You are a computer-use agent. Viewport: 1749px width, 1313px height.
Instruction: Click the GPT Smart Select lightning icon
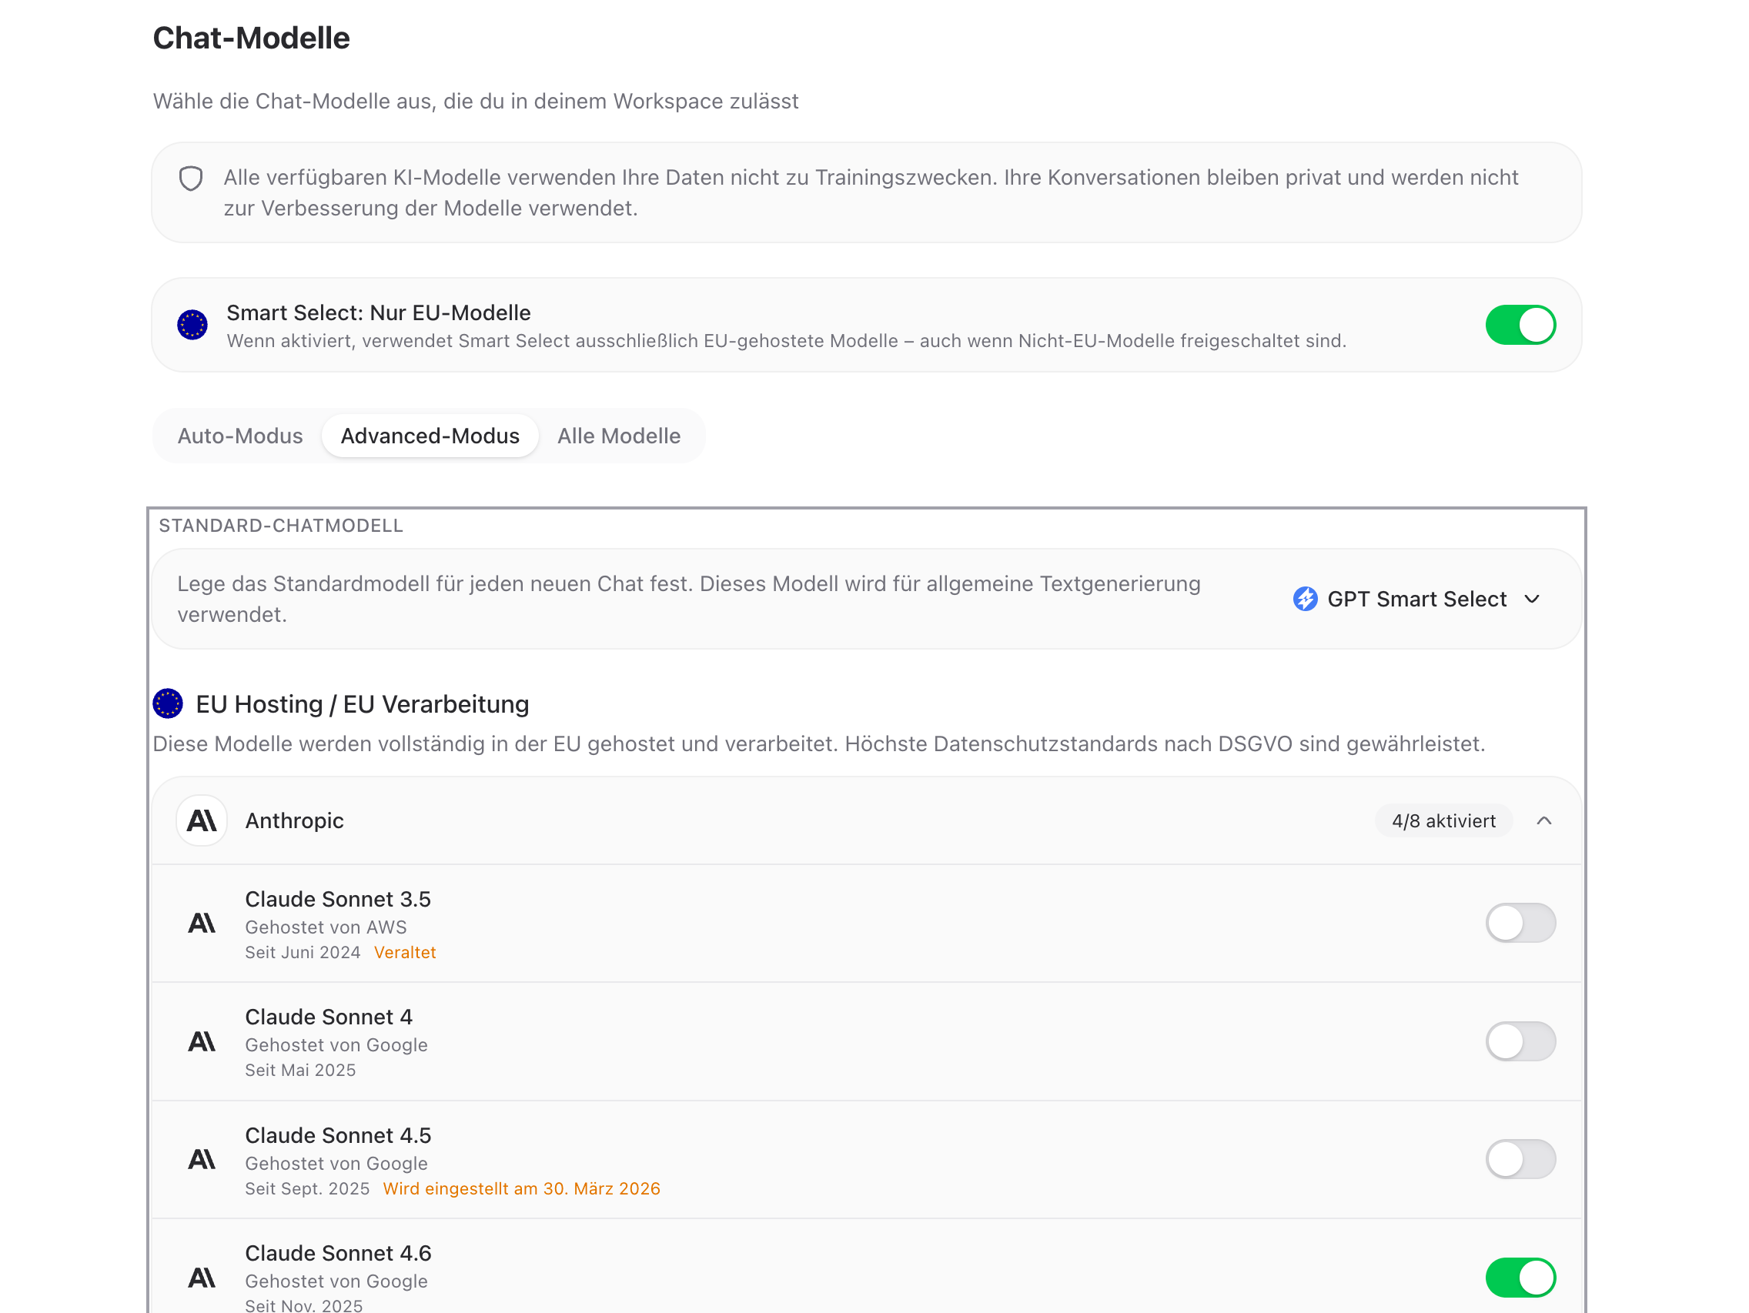[1305, 600]
